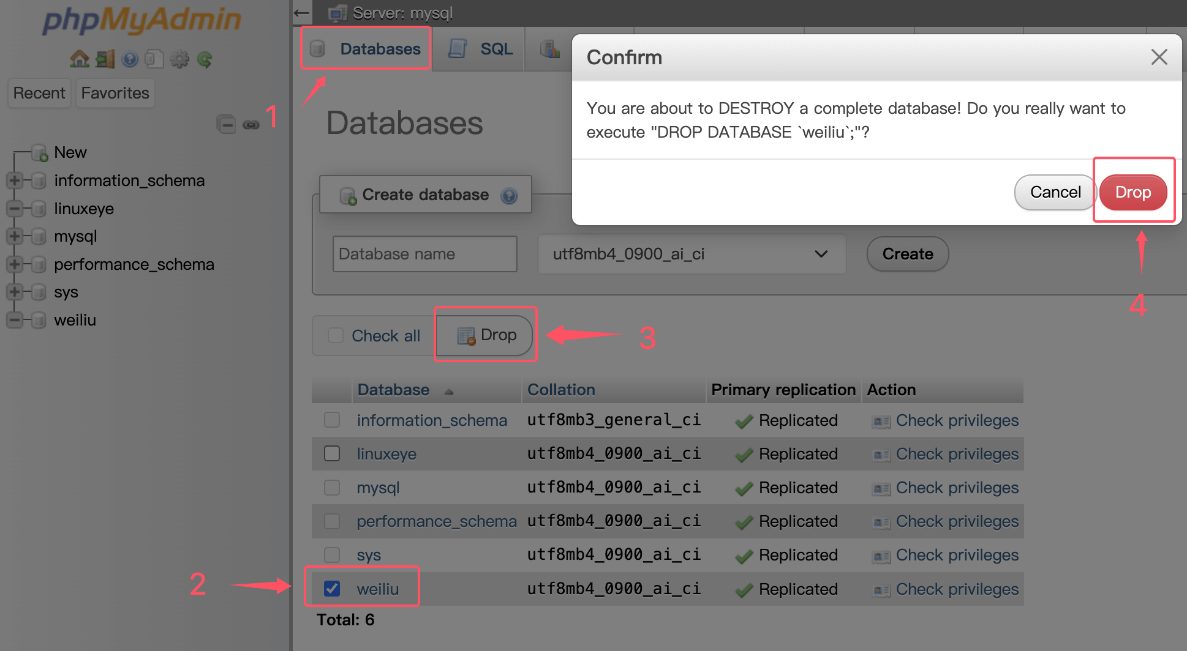The image size is (1187, 651).
Task: Click weiliu database icon in tree
Action: [39, 320]
